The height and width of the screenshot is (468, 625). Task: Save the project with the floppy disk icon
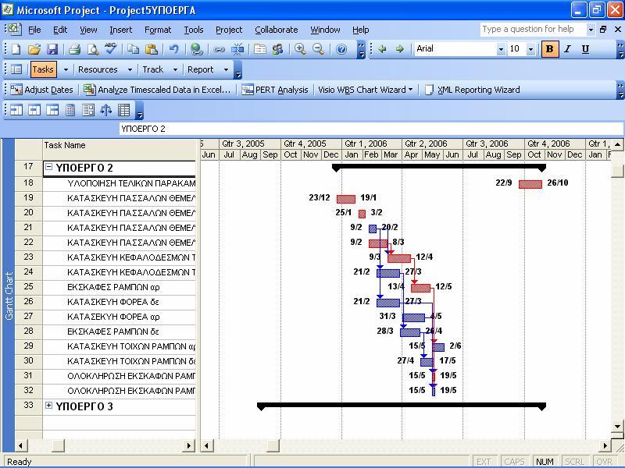52,49
